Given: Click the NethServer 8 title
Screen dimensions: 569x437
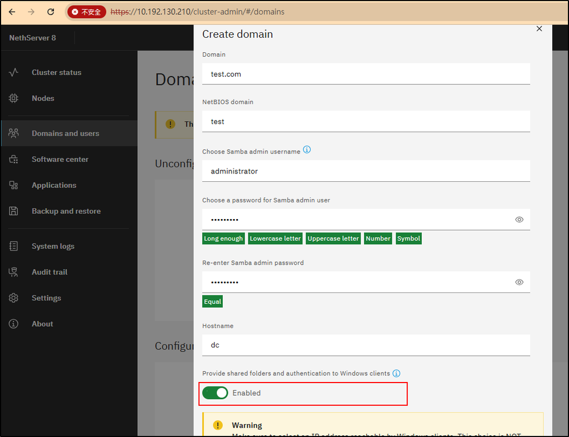Looking at the screenshot, I should click(x=33, y=38).
